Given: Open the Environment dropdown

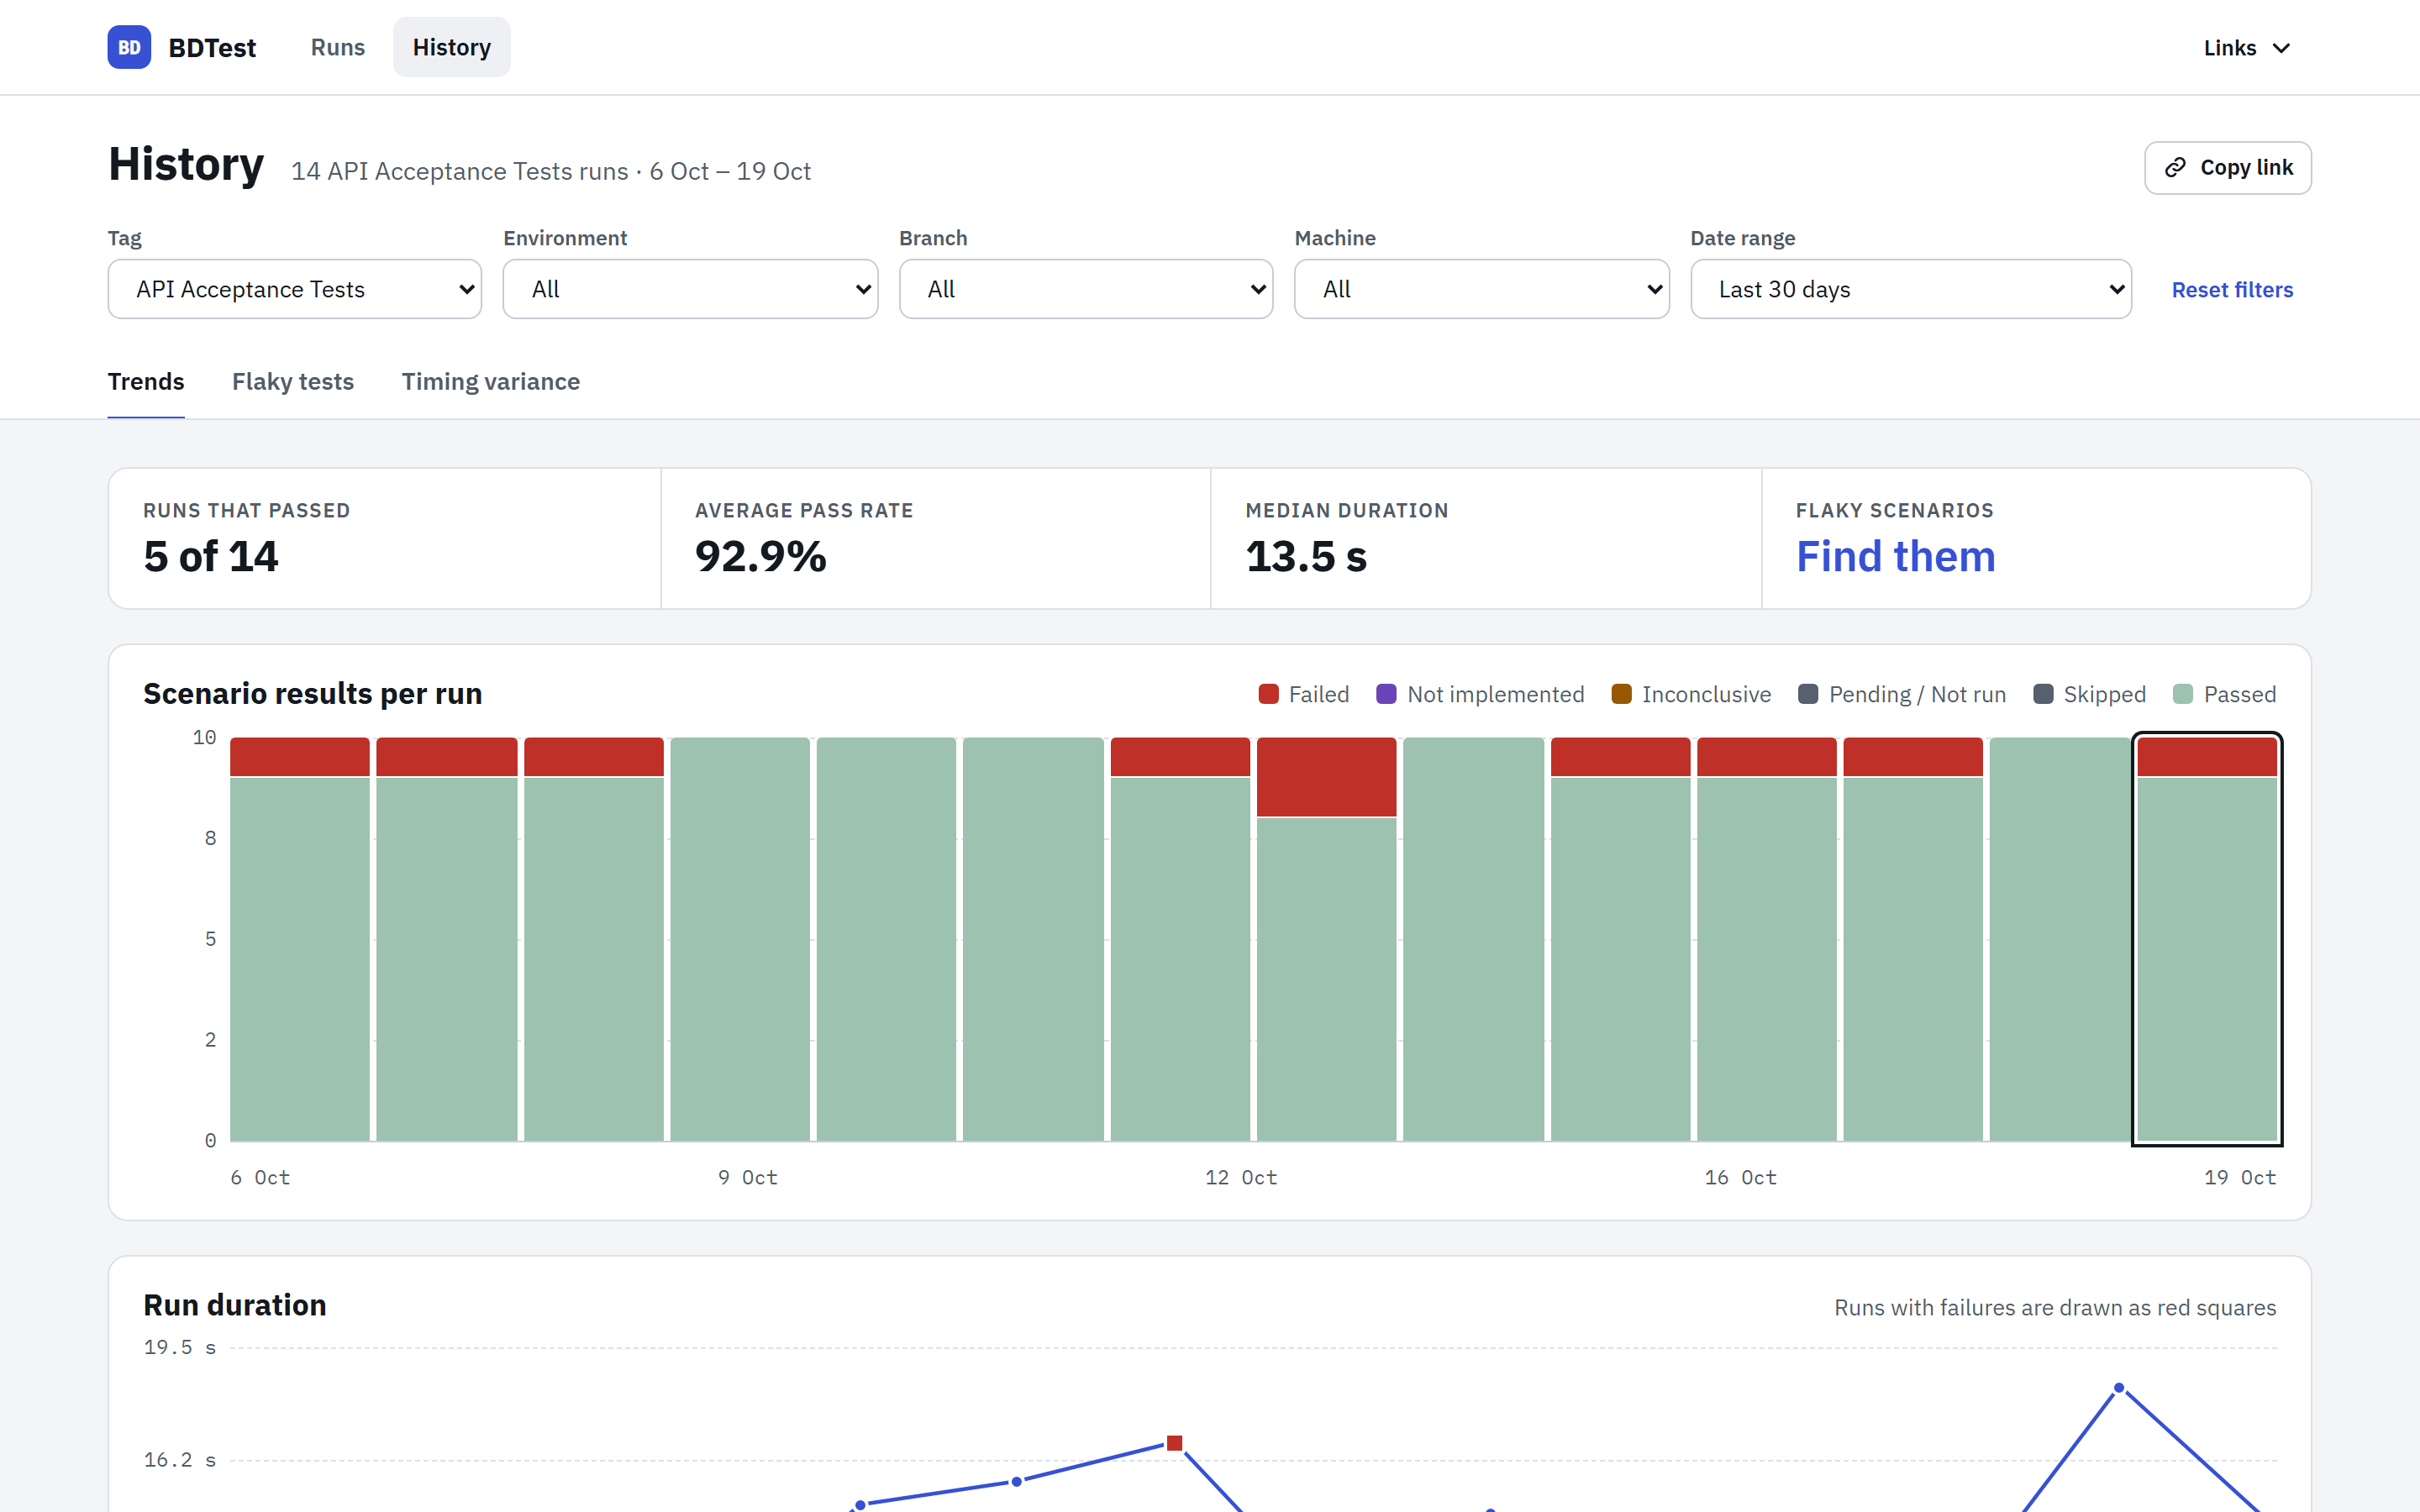Looking at the screenshot, I should (x=690, y=289).
